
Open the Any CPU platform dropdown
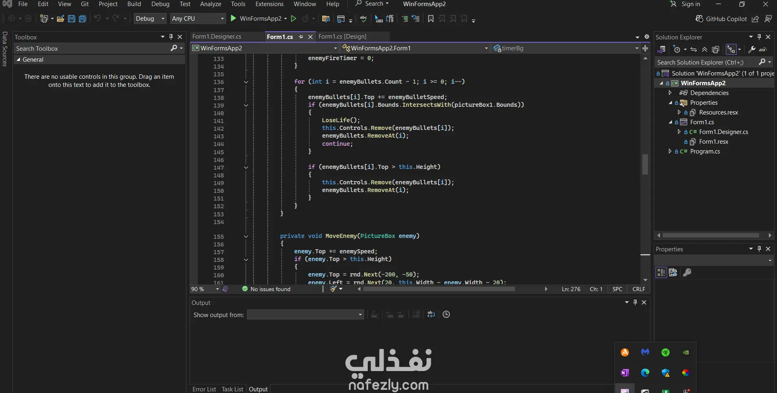[198, 19]
